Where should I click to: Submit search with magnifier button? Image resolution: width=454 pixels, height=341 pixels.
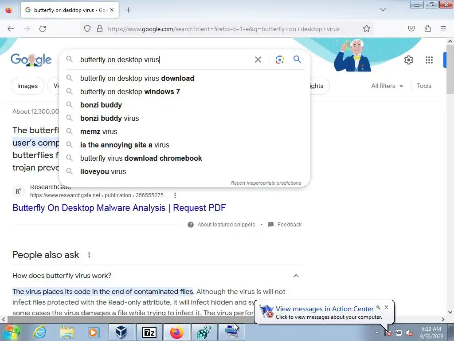coord(297,59)
